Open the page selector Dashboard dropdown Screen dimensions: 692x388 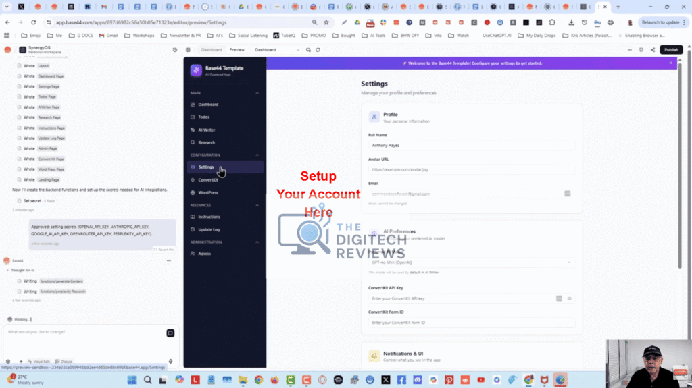coord(276,50)
